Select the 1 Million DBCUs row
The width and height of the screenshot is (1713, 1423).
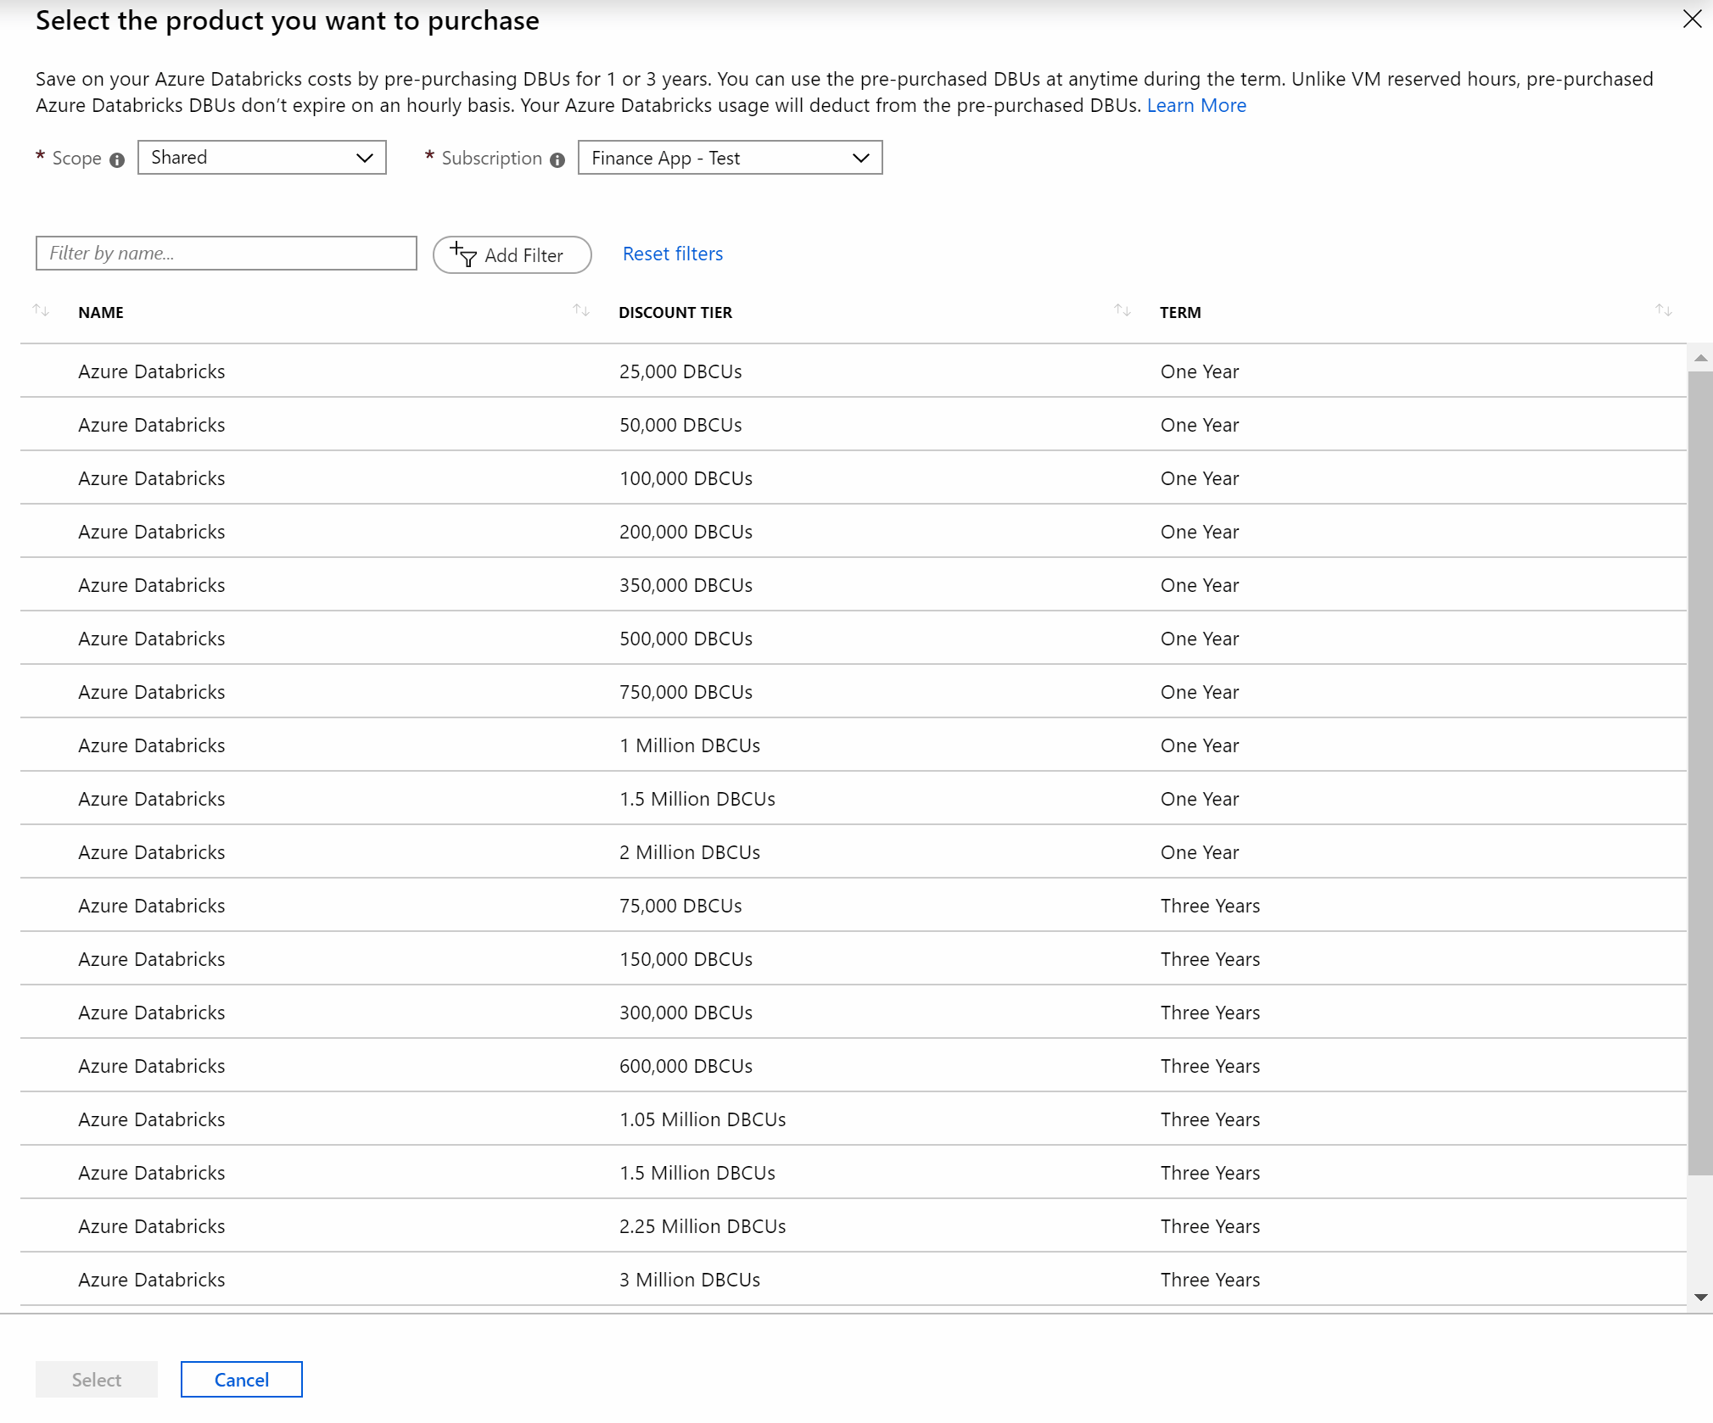click(854, 745)
